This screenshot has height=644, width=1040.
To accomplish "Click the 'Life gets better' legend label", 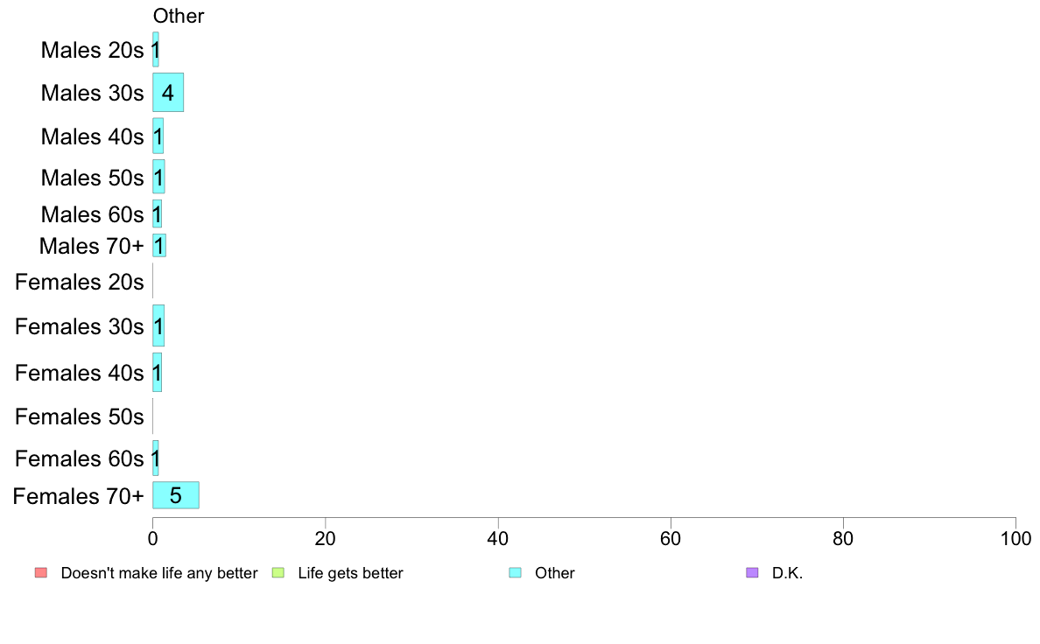I will (350, 573).
